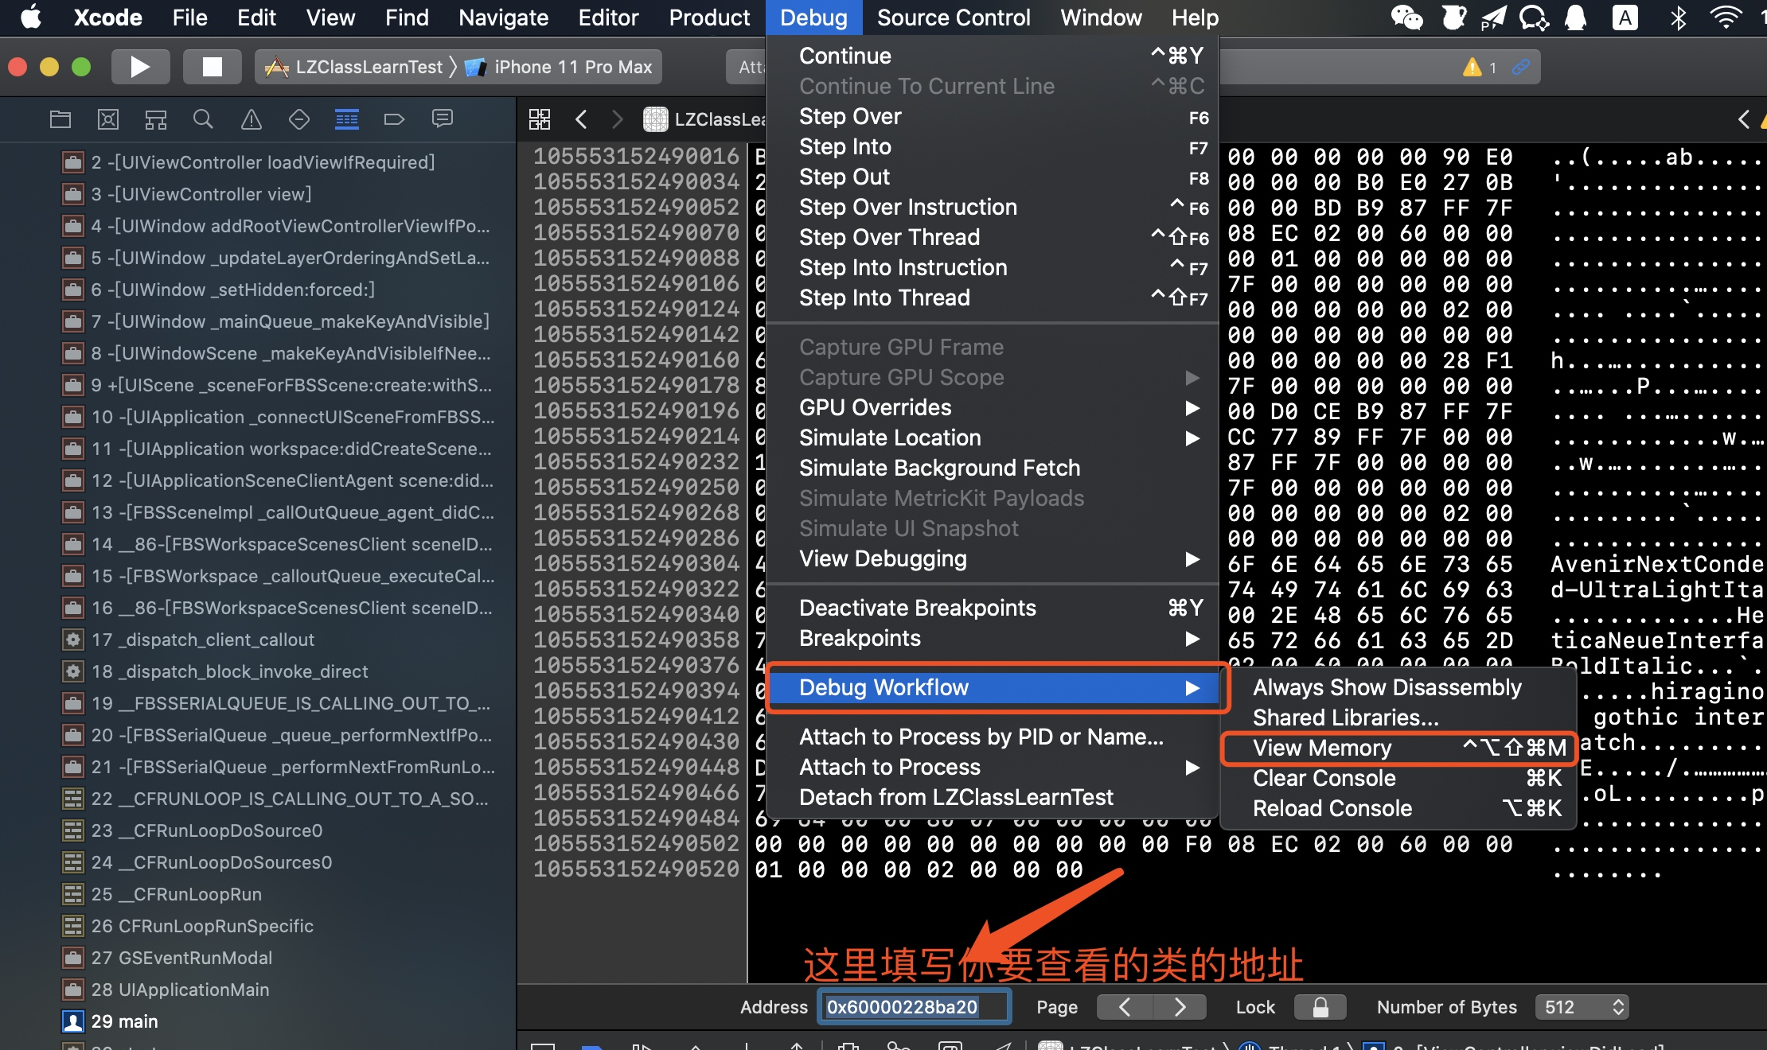Select frame 23 __CFRunLoopDoSource0
Image resolution: width=1767 pixels, height=1050 pixels.
tap(259, 830)
